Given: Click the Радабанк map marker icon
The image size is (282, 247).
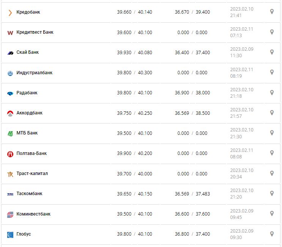Looking at the screenshot, I should pyautogui.click(x=272, y=92).
